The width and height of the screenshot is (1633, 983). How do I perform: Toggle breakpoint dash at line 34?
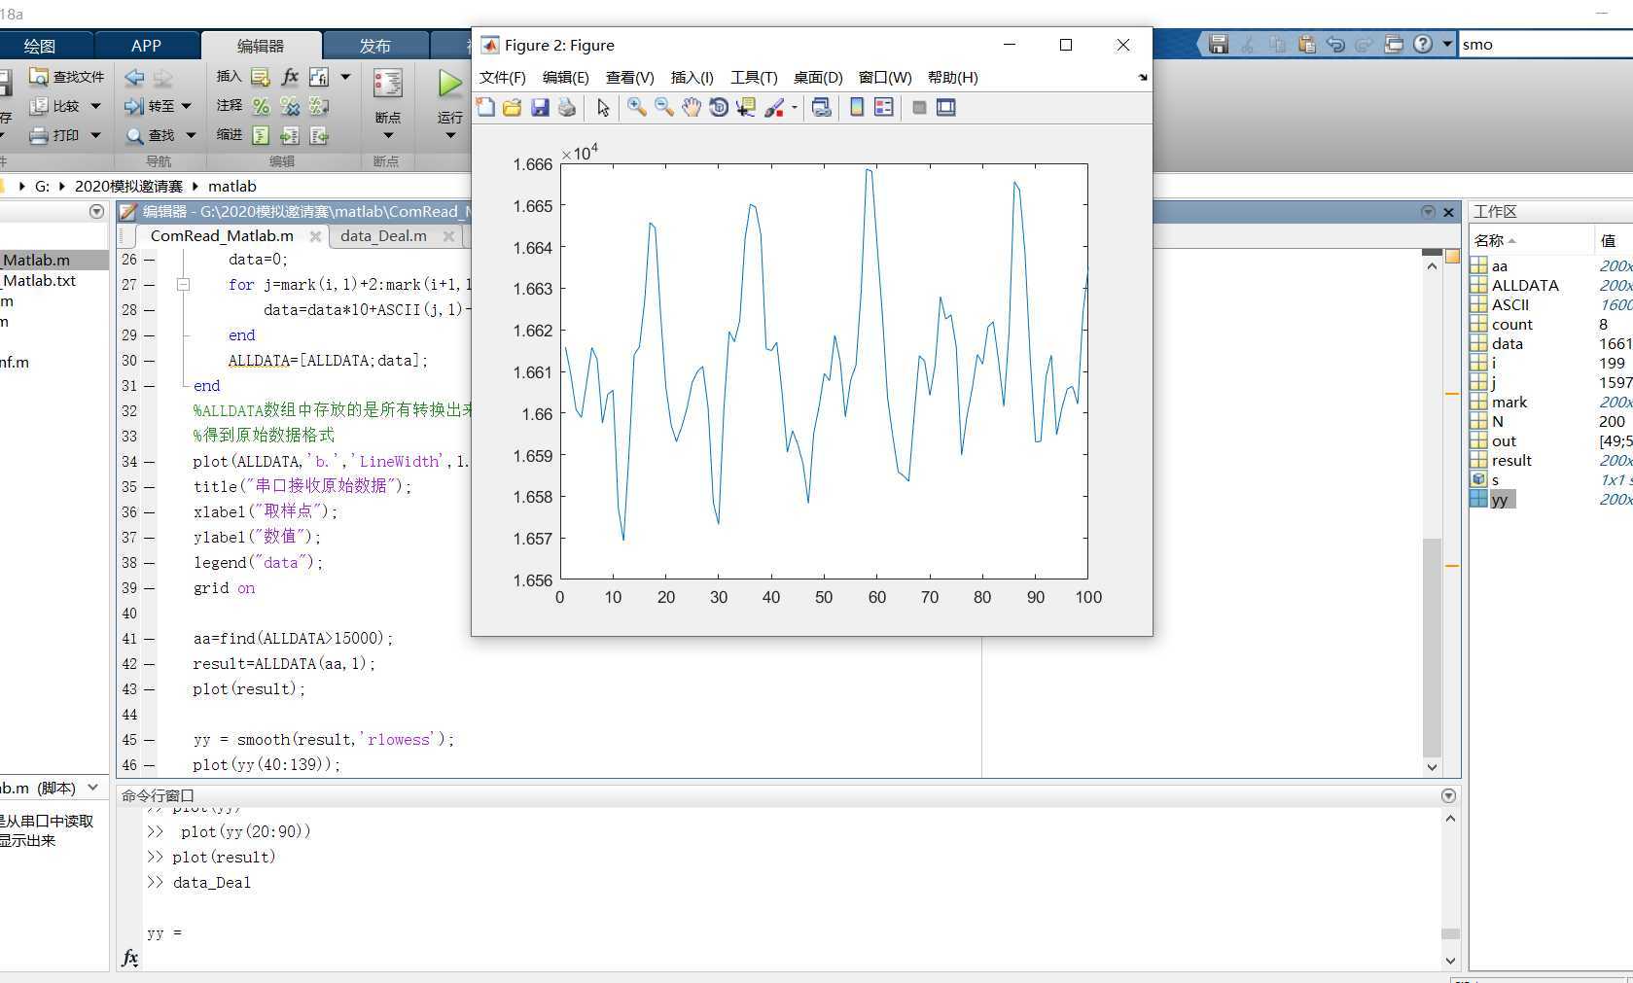pyautogui.click(x=150, y=462)
